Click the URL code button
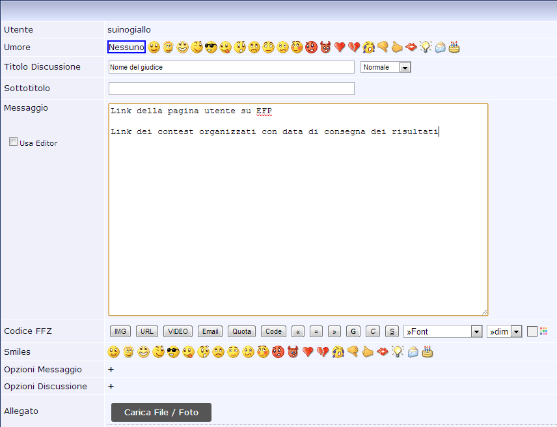557x427 pixels. point(146,331)
